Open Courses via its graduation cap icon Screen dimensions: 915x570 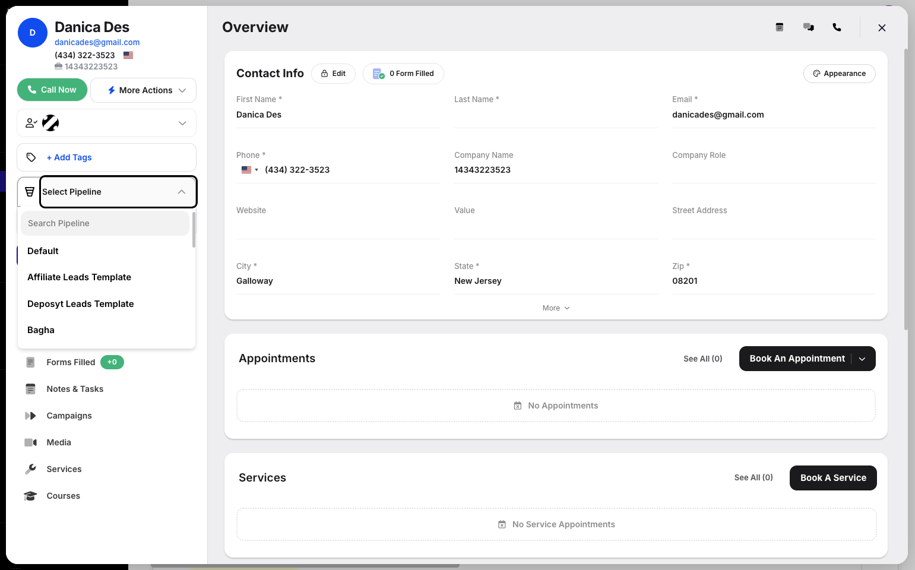click(30, 496)
